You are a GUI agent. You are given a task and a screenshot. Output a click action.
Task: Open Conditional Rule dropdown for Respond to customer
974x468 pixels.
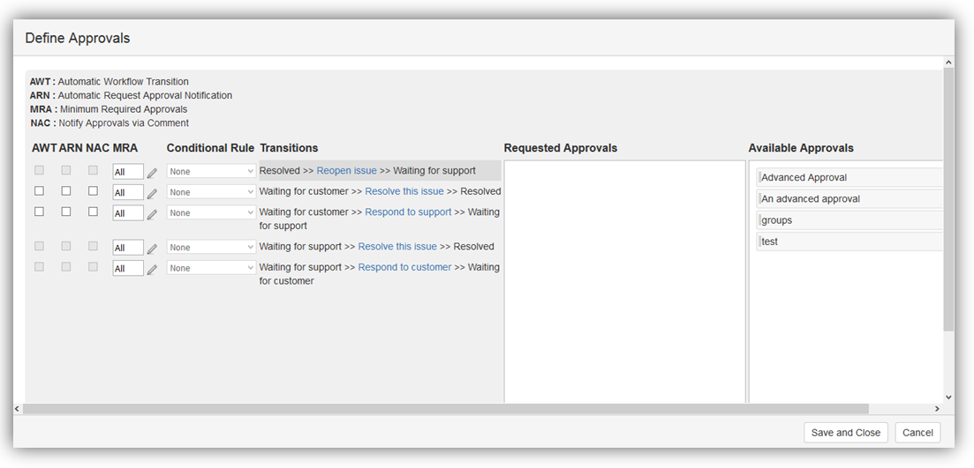(x=211, y=268)
